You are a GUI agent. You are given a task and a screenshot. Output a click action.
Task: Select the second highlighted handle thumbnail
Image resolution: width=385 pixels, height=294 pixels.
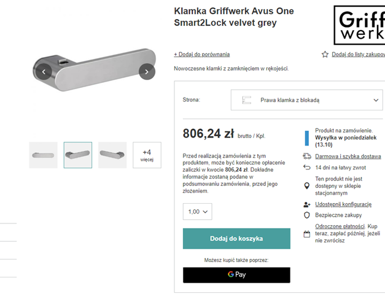(x=78, y=155)
